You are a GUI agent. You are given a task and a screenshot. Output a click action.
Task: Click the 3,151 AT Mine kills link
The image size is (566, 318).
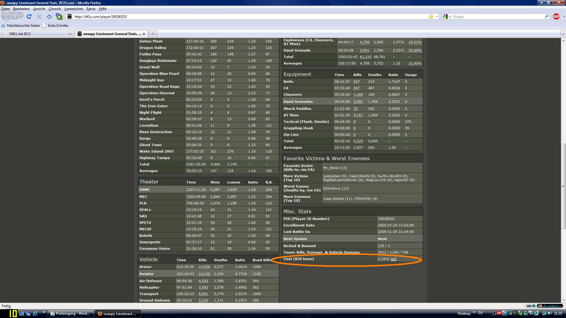click(358, 115)
